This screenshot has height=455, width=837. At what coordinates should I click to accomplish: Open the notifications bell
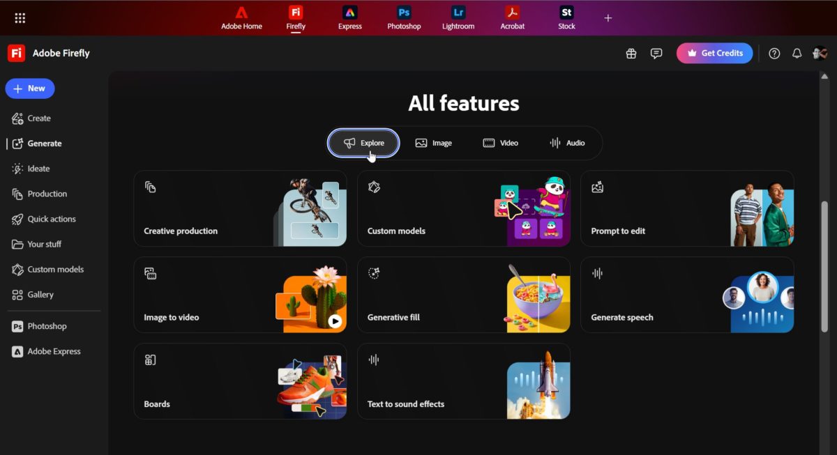coord(797,53)
